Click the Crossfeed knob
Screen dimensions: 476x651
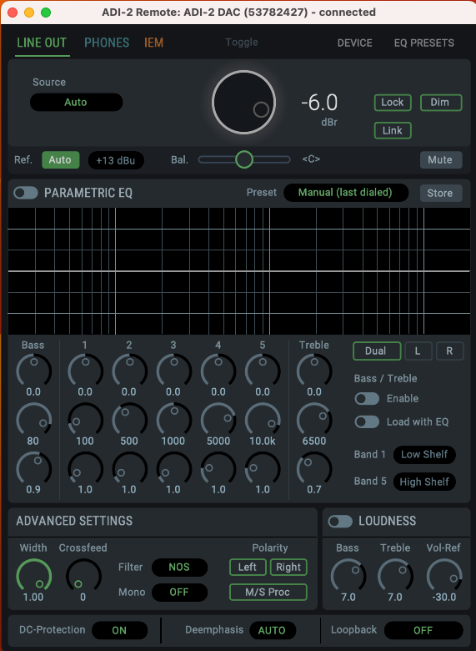tap(83, 576)
